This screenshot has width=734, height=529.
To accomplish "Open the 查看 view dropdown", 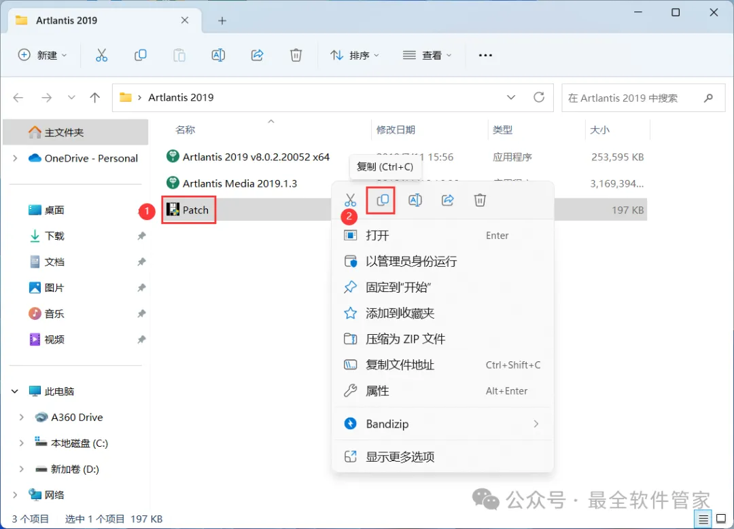I will (x=427, y=55).
